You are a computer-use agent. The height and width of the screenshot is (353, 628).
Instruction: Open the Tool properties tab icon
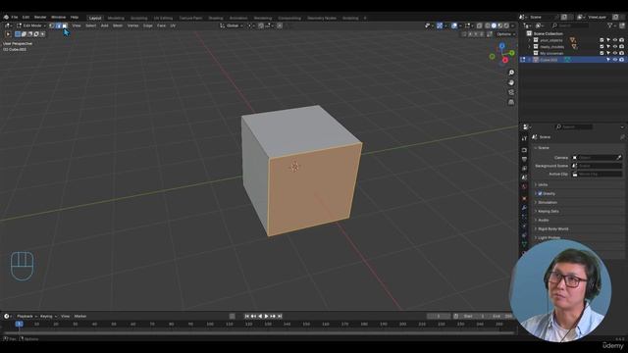point(524,138)
